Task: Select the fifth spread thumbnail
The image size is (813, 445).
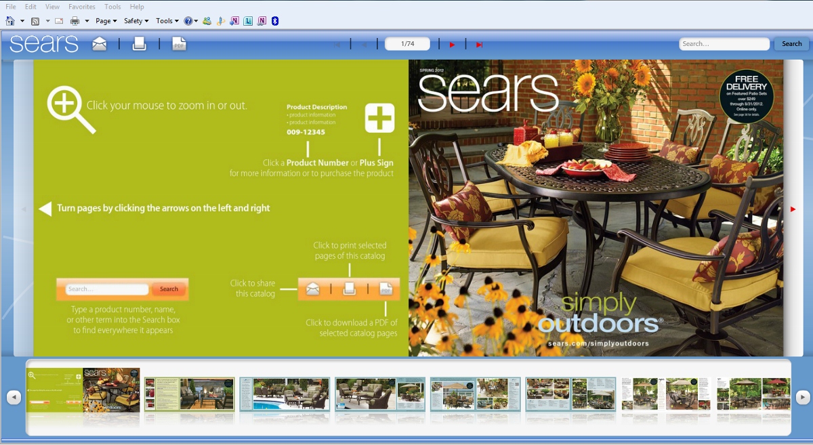Action: coord(476,394)
